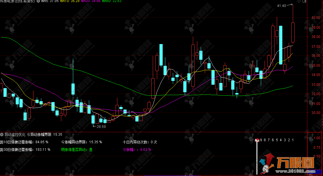The width and height of the screenshot is (323, 176).
Task: Click the 40.00 price axis label
Action: pos(316,18)
